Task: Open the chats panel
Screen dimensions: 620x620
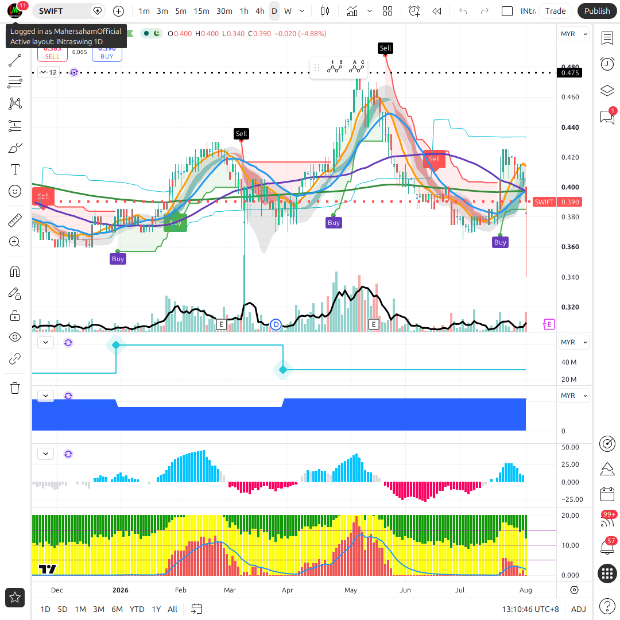Action: (x=607, y=117)
